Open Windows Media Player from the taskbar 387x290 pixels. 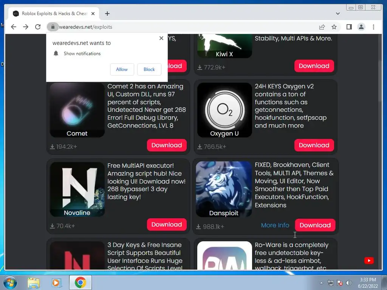click(57, 282)
